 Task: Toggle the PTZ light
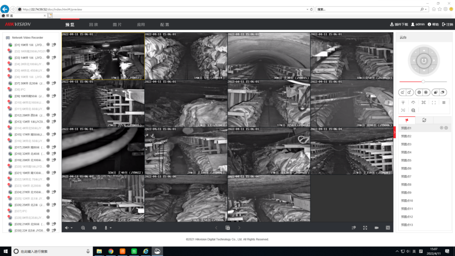pyautogui.click(x=403, y=102)
